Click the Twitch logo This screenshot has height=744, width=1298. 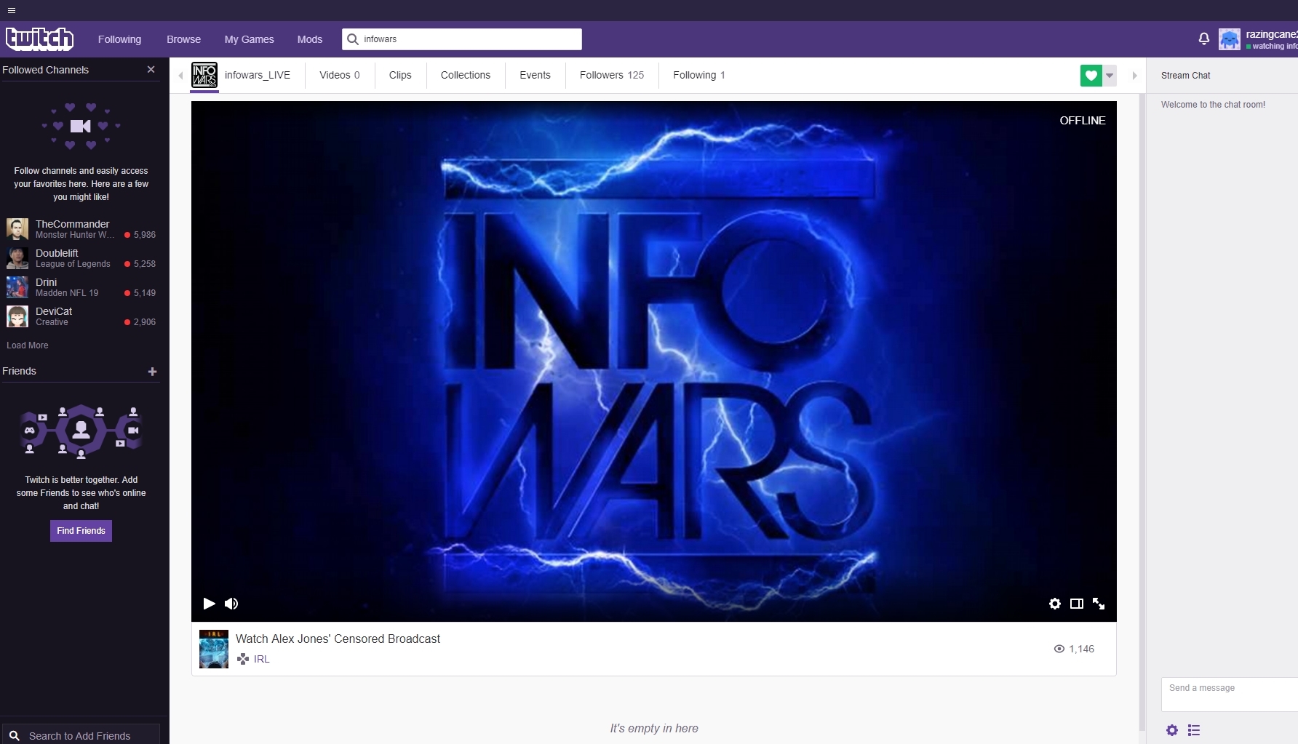click(x=39, y=39)
